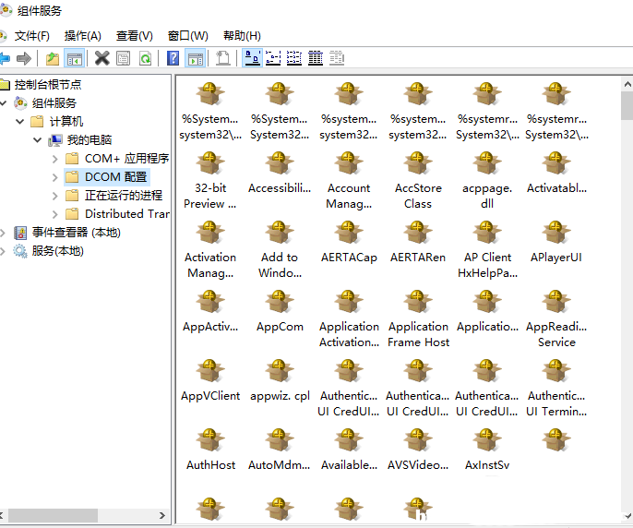633x528 pixels.
Task: Switch to the status view
Action: (337, 58)
